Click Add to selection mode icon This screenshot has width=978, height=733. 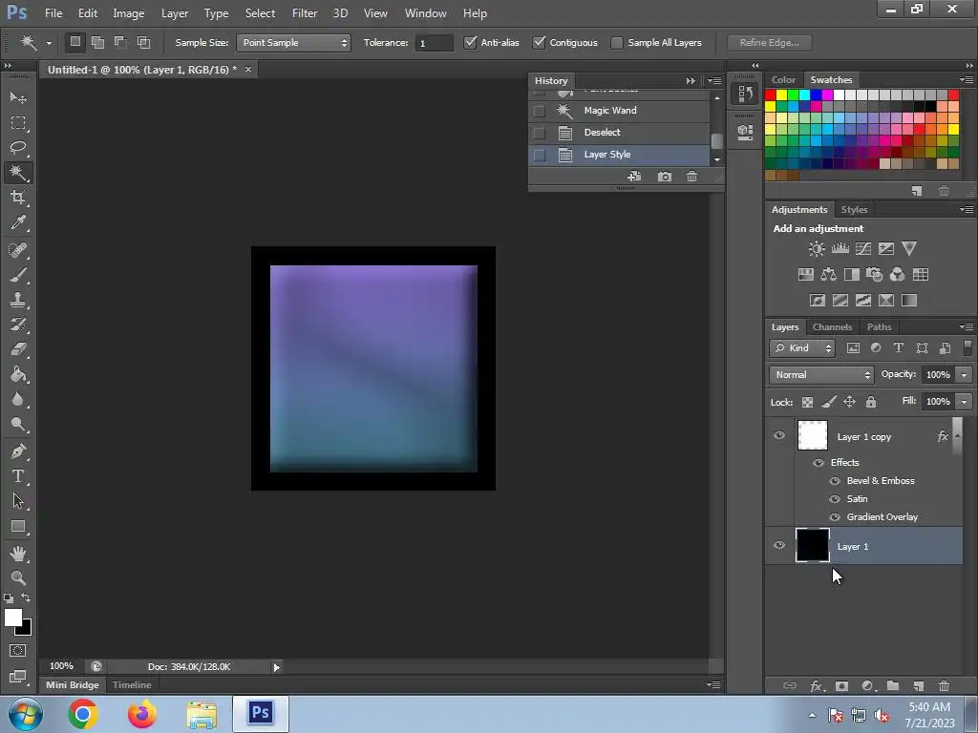(x=98, y=42)
